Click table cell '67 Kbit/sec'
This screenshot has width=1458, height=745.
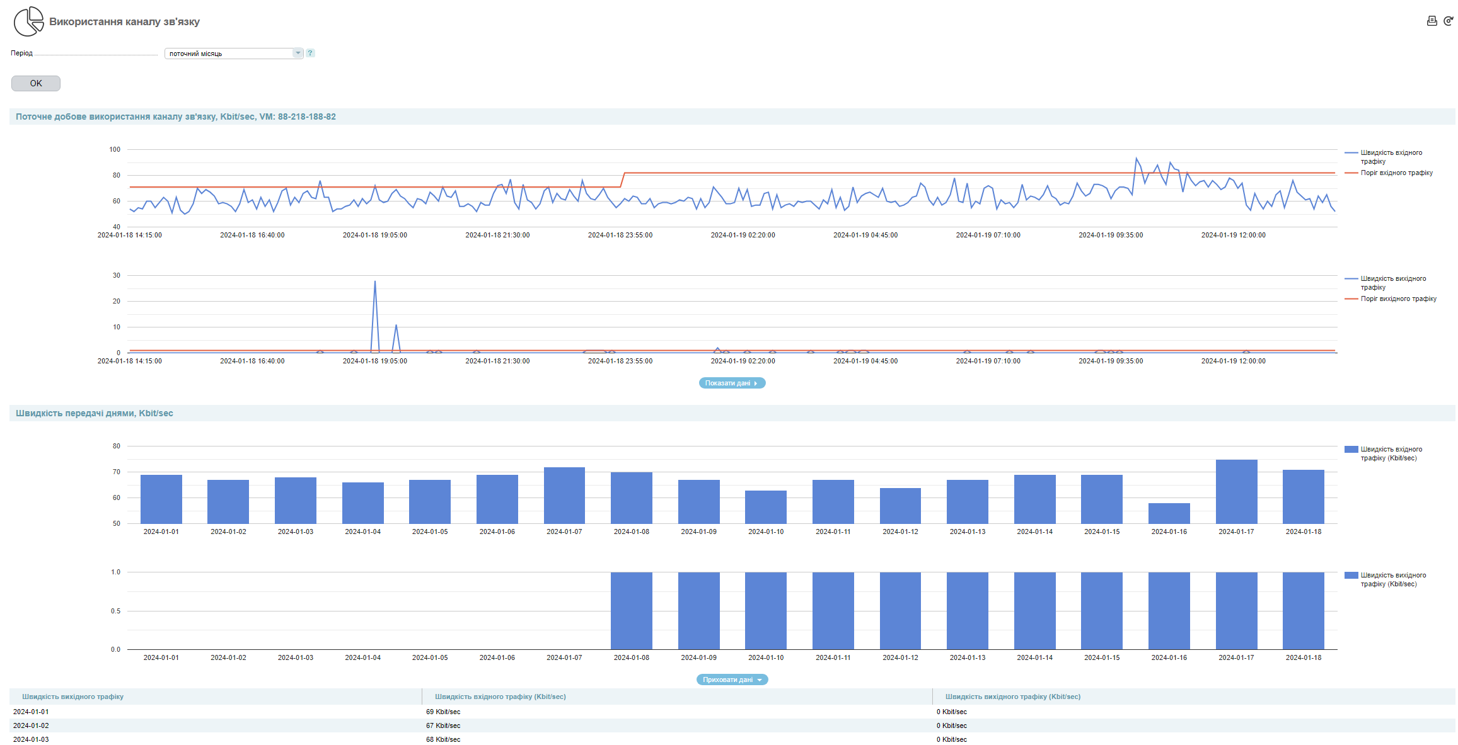(443, 725)
